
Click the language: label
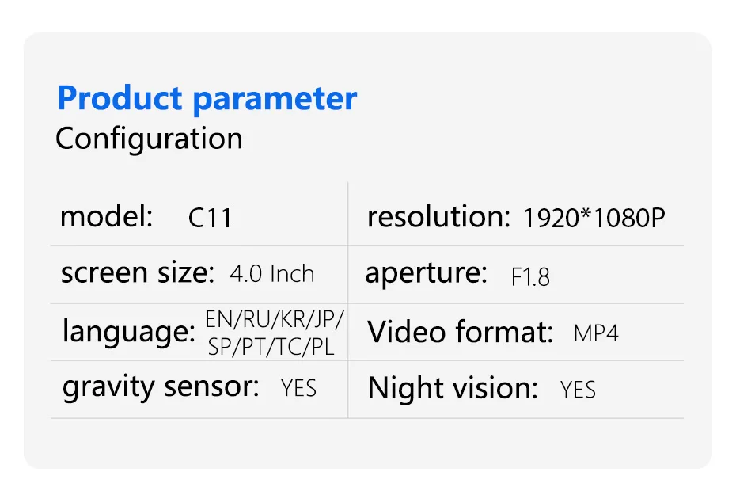[x=128, y=332]
